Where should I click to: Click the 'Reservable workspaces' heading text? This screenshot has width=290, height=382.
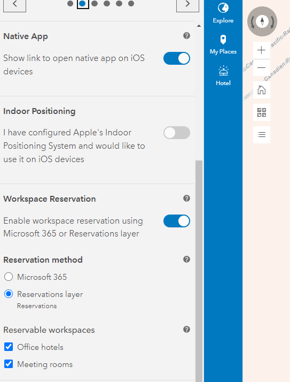coord(49,330)
